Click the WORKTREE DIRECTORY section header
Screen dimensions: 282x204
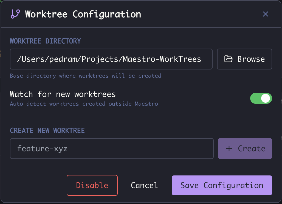(x=46, y=41)
